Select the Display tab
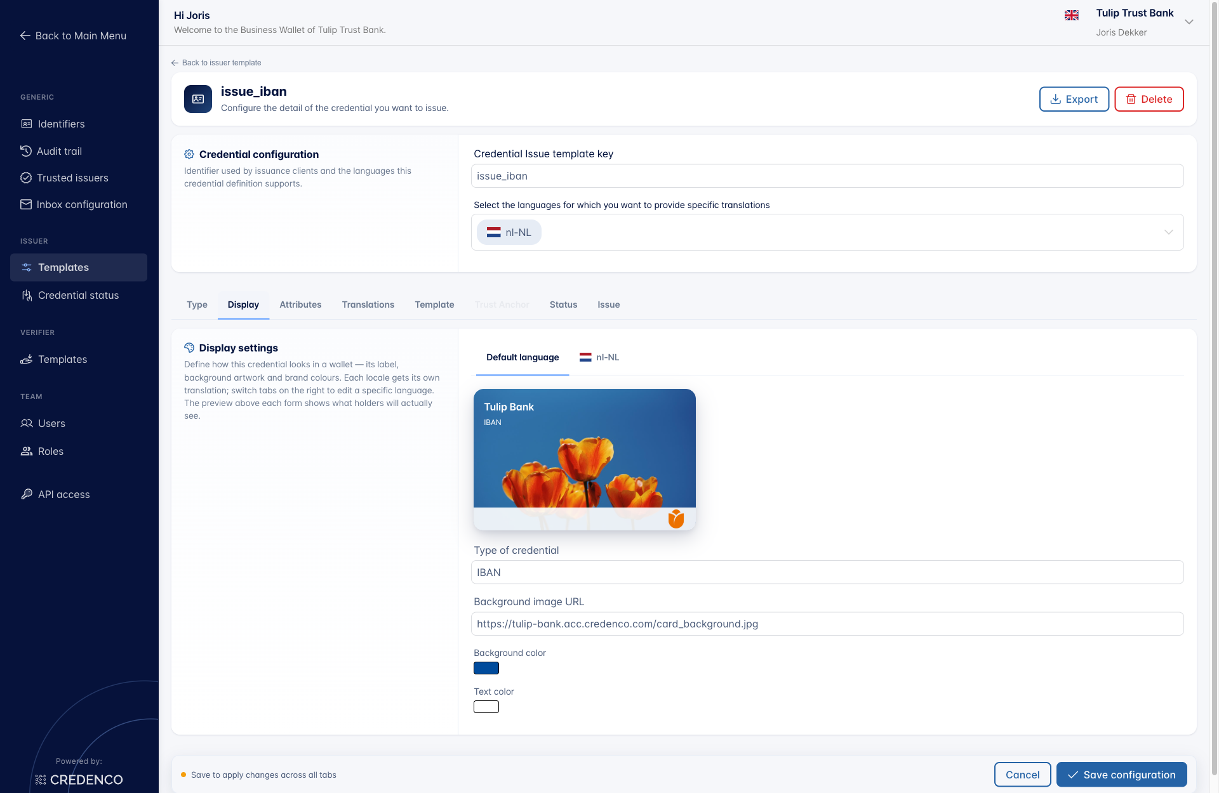1219x793 pixels. [243, 305]
